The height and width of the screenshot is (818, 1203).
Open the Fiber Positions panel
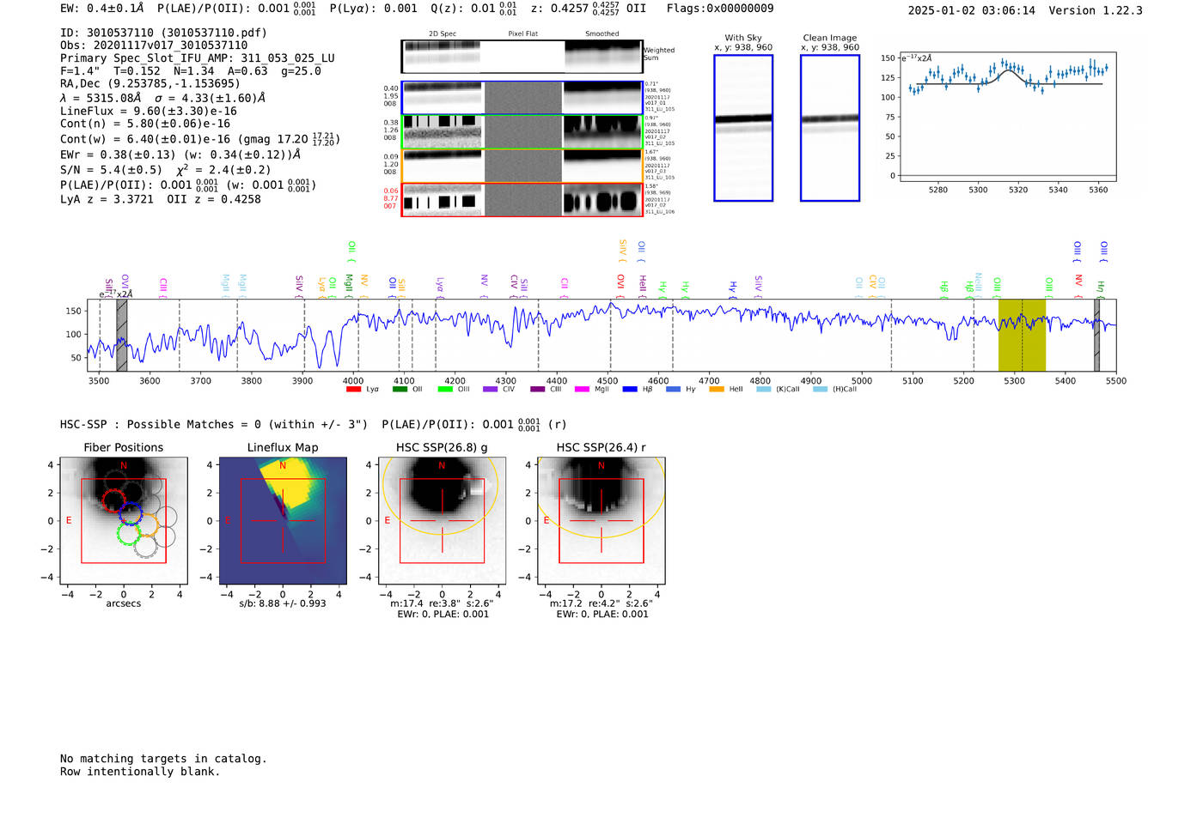[x=124, y=521]
